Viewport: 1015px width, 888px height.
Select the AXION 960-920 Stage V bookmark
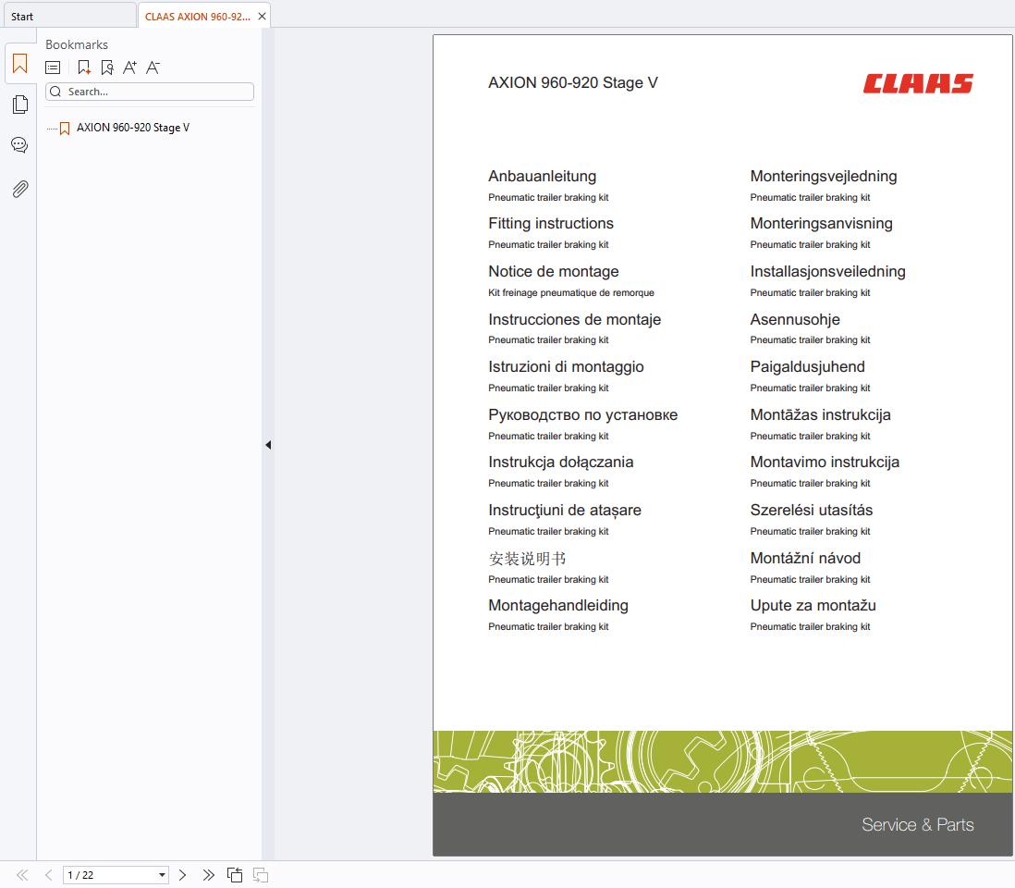point(133,128)
